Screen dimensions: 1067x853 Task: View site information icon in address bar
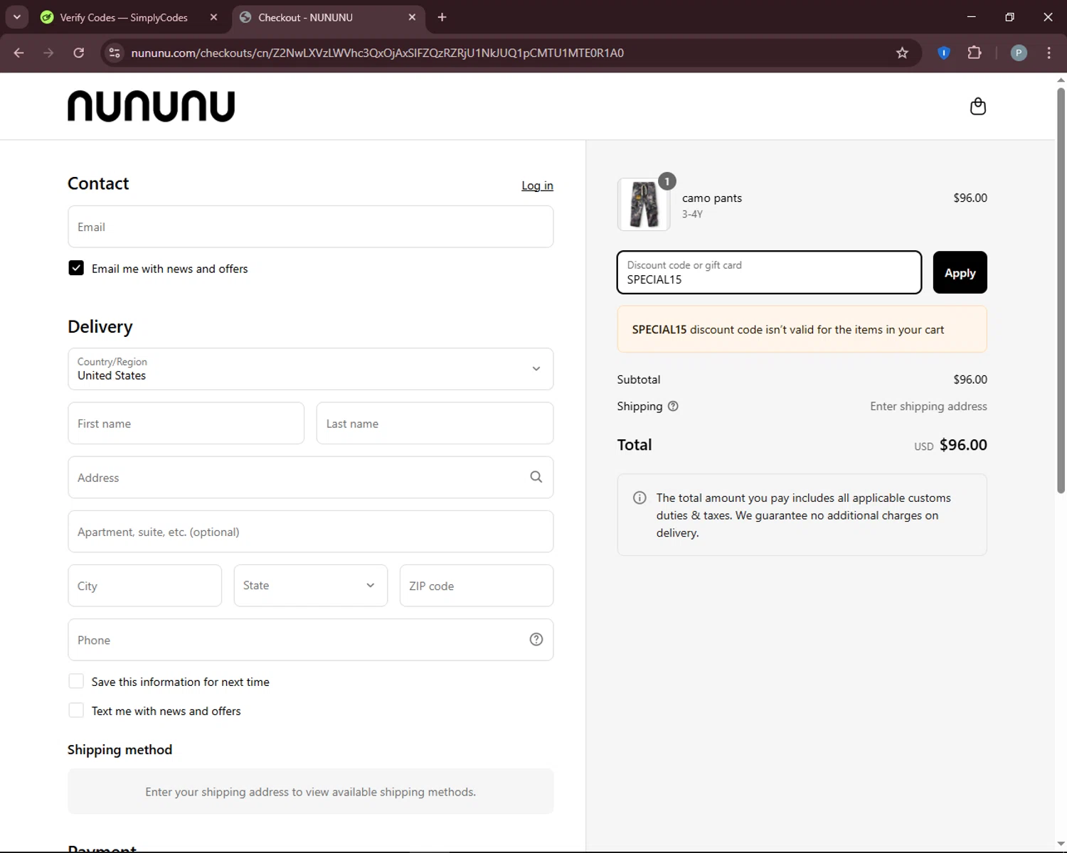(115, 53)
